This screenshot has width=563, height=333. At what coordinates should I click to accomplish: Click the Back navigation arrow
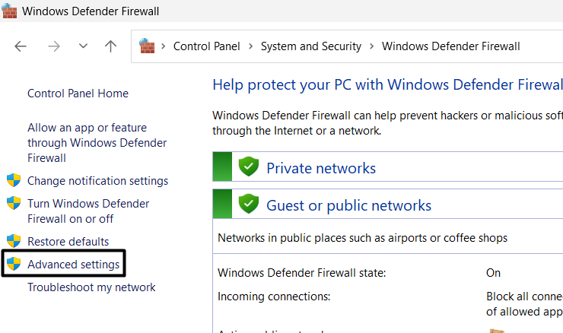[x=21, y=46]
